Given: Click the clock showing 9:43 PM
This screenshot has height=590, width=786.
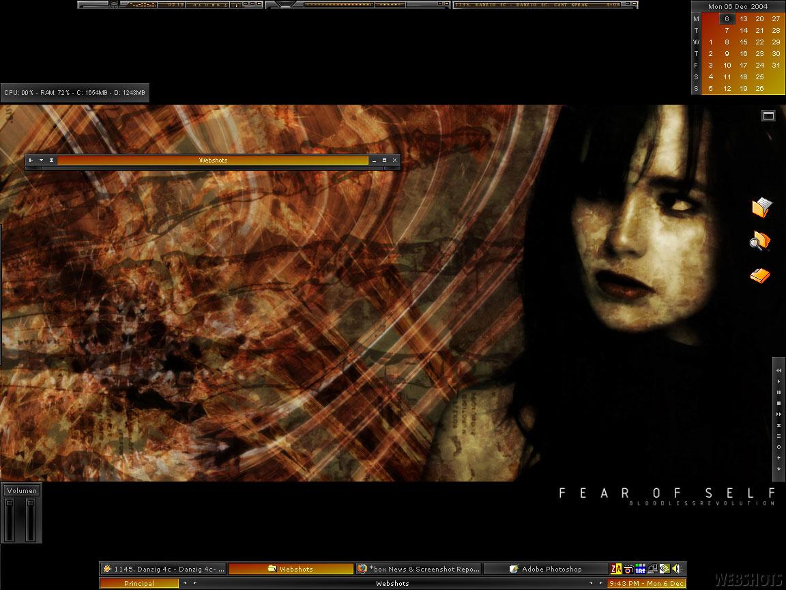Looking at the screenshot, I should pos(646,583).
